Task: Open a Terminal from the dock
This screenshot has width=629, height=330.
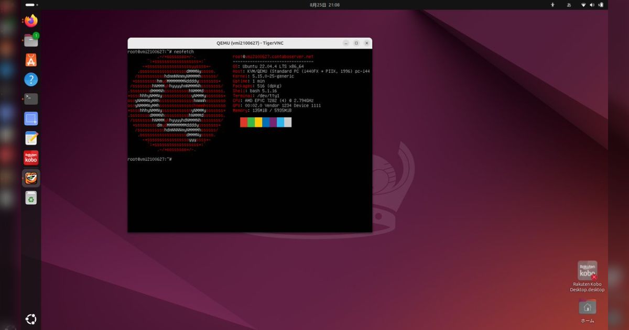Action: pos(30,98)
